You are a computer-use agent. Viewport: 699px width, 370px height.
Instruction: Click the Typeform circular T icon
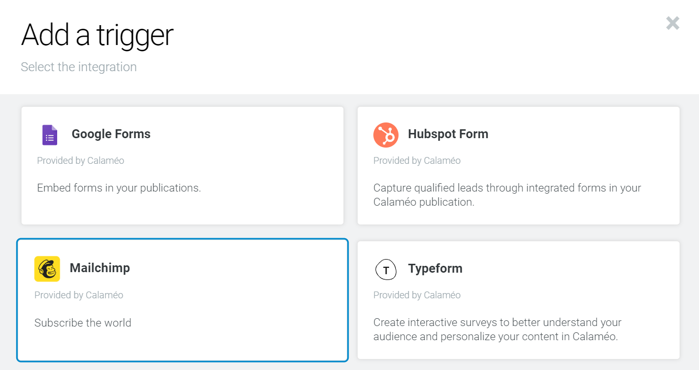click(x=386, y=270)
